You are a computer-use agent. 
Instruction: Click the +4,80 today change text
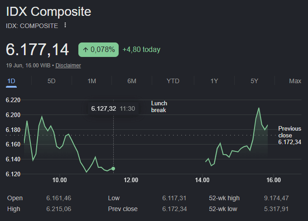[141, 50]
